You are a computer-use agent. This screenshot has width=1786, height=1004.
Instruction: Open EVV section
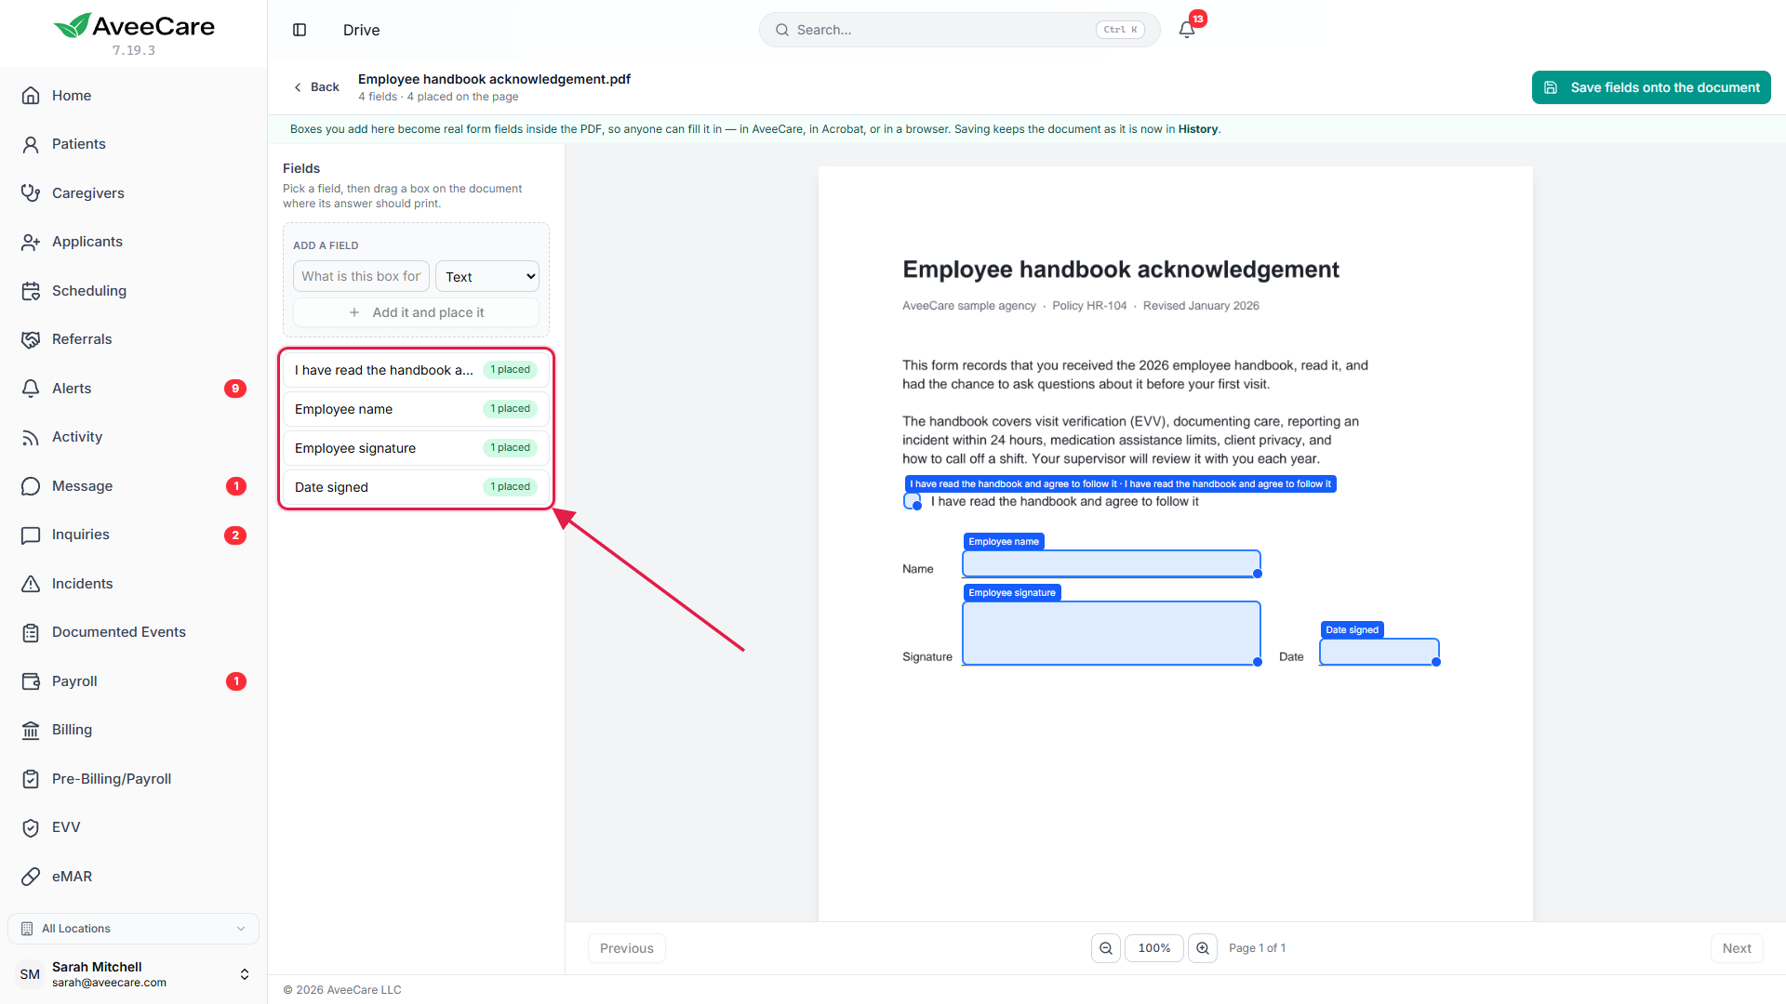click(x=133, y=827)
